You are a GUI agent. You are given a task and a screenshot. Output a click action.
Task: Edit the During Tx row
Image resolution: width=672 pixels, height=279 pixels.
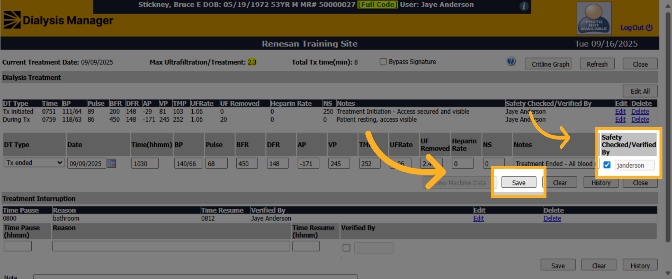(x=620, y=120)
